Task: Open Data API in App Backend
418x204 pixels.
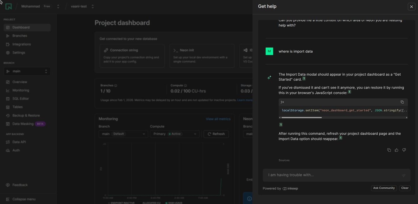Action: click(27, 142)
